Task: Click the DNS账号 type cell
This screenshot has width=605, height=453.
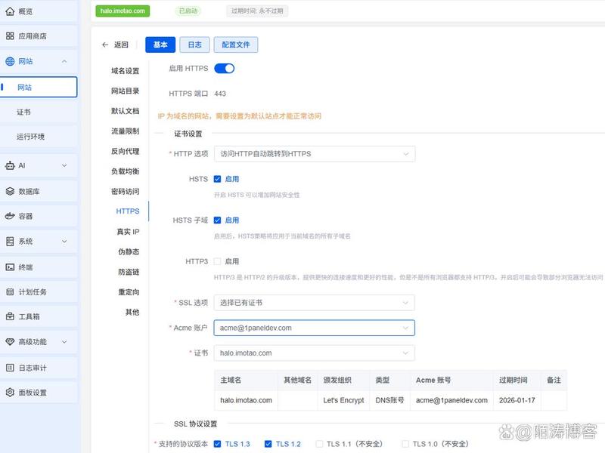Action: [389, 401]
